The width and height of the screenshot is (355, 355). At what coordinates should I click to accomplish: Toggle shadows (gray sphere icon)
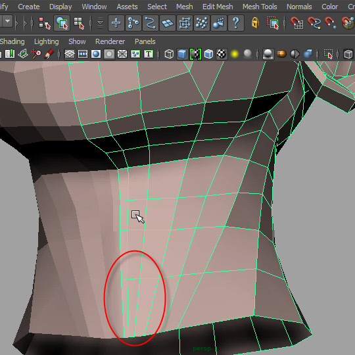pyautogui.click(x=248, y=54)
